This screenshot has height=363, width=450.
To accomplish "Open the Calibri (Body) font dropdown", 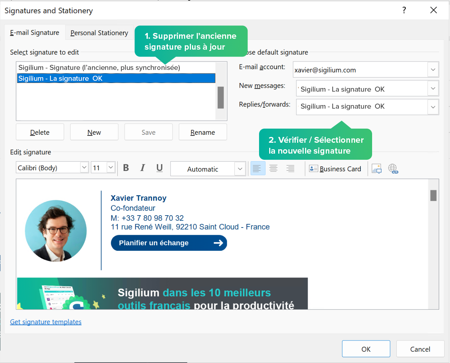I will click(x=84, y=167).
